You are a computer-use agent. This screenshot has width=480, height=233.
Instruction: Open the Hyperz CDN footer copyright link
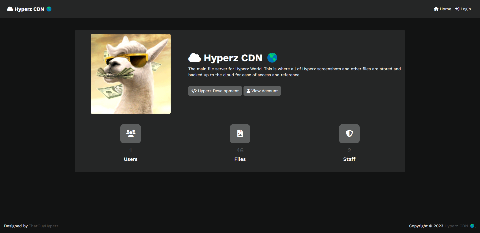[456, 226]
